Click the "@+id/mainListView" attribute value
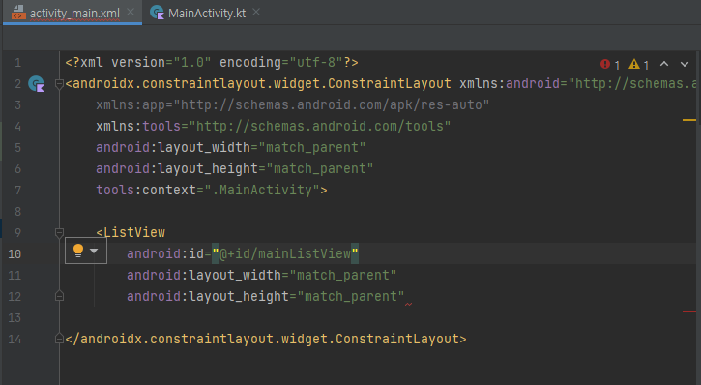The height and width of the screenshot is (385, 701). click(x=285, y=253)
